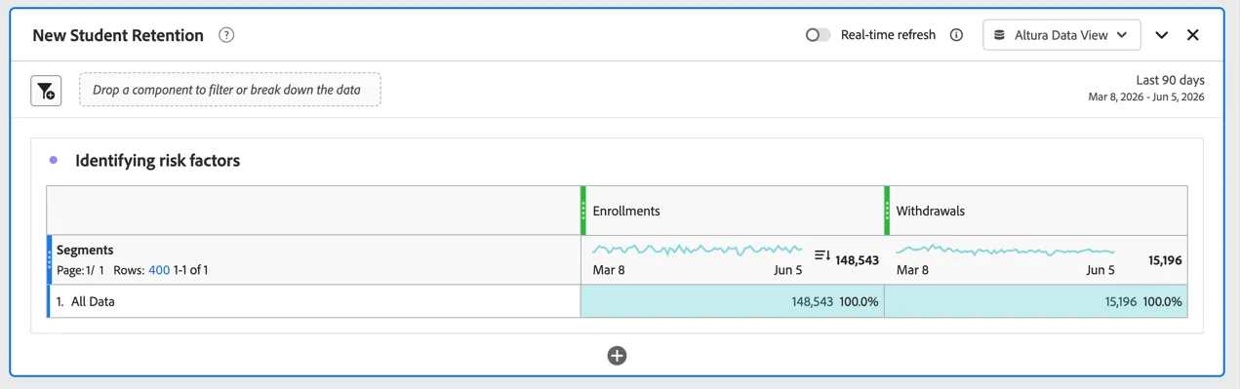Screen dimensions: 1240x389
Task: Click the purple dot beside Identifying risk factors
Action: pyautogui.click(x=54, y=160)
